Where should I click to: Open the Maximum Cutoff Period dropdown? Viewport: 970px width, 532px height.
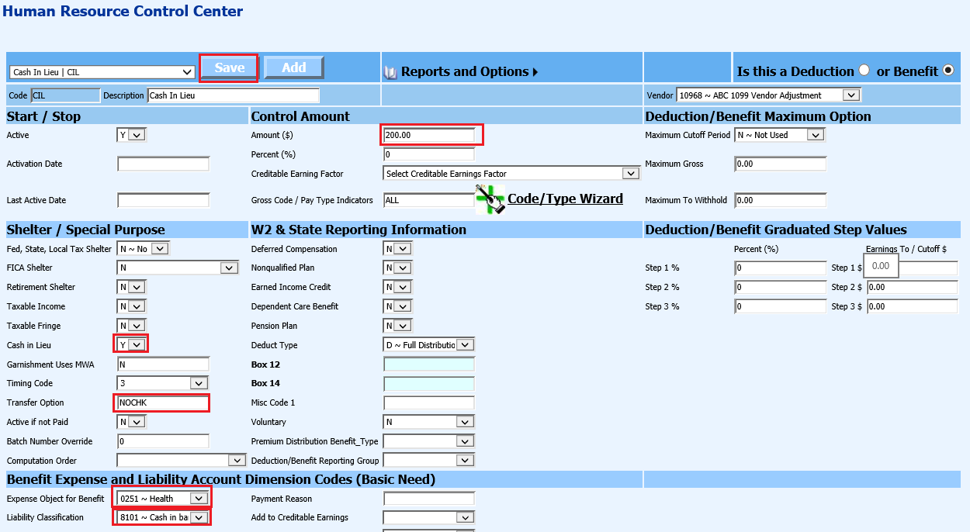point(779,135)
